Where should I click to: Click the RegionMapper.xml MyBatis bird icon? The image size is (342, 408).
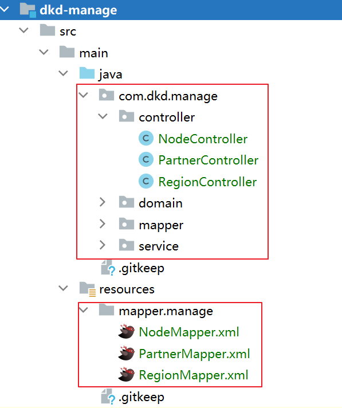(x=126, y=375)
